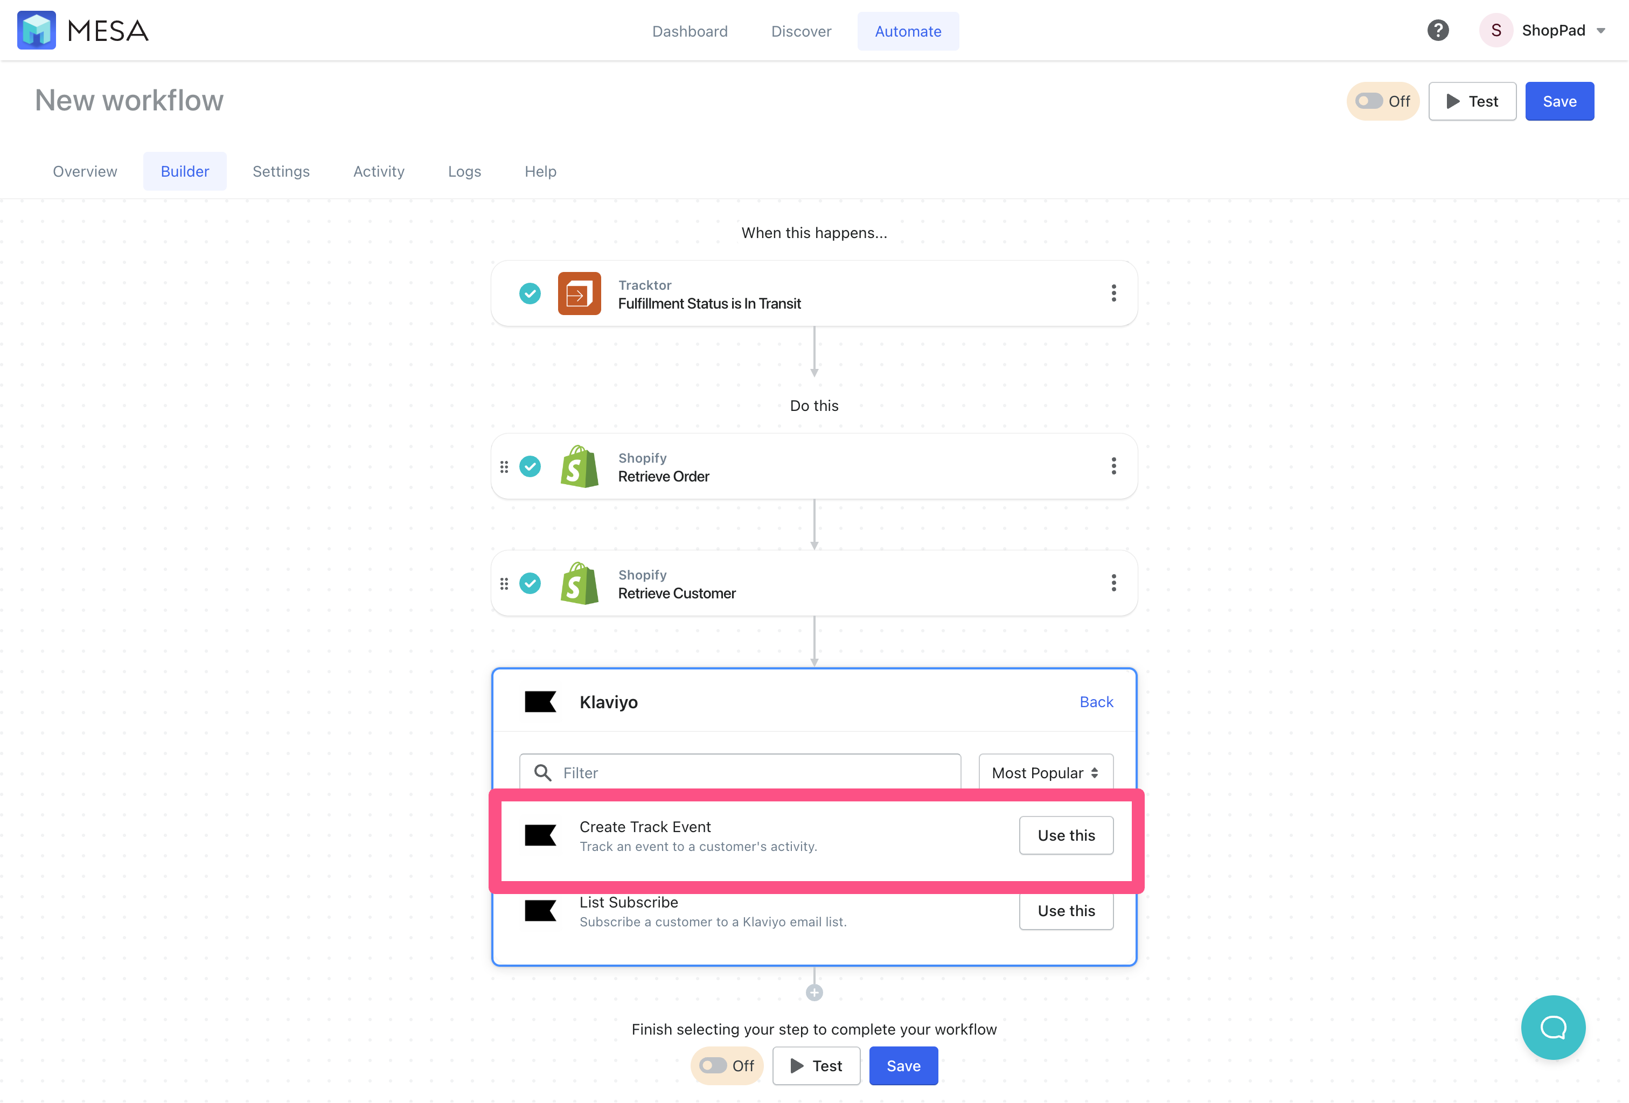
Task: Add a step with the plus icon
Action: coord(814,993)
